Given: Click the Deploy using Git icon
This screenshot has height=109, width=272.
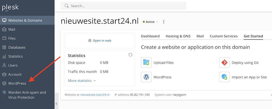Looking at the screenshot, I should coord(224,62).
